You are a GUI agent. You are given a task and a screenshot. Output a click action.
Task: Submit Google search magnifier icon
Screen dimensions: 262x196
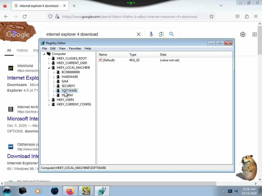click(171, 34)
